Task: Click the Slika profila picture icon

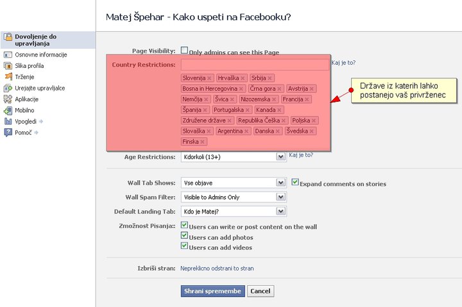Action: 8,65
